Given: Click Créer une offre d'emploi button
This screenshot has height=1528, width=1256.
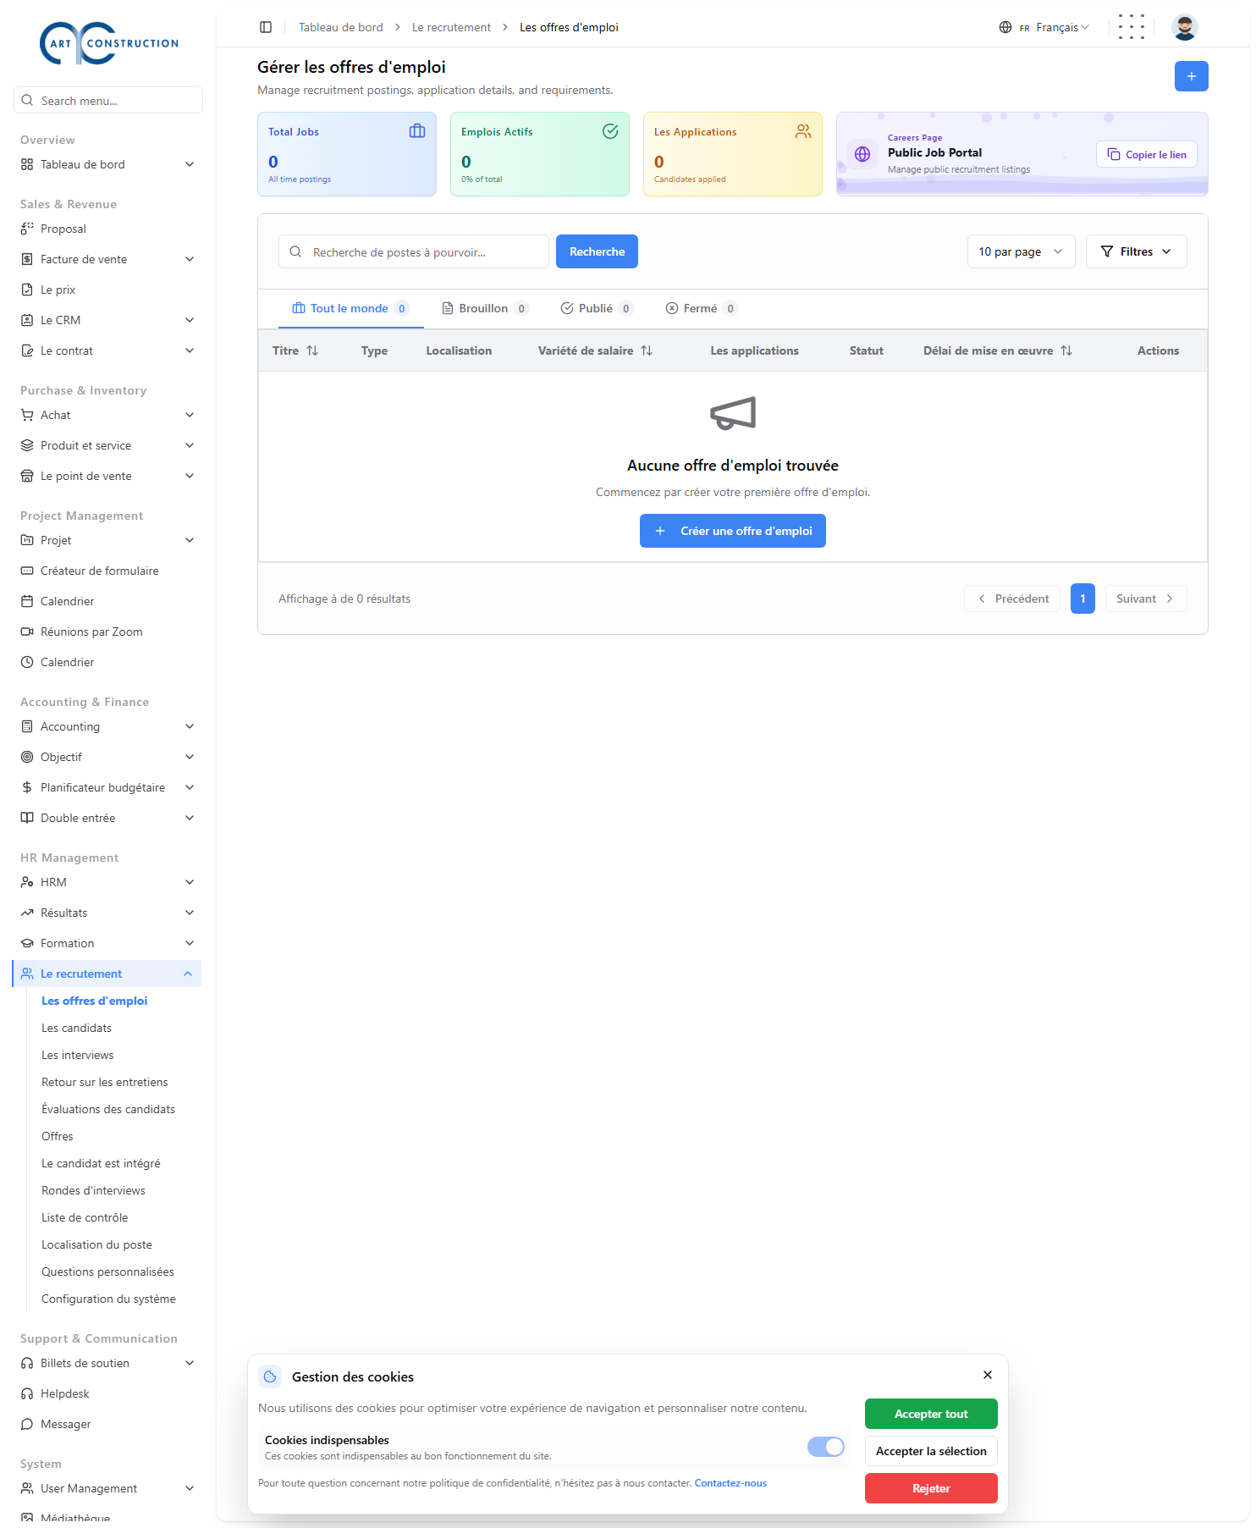Looking at the screenshot, I should tap(733, 531).
